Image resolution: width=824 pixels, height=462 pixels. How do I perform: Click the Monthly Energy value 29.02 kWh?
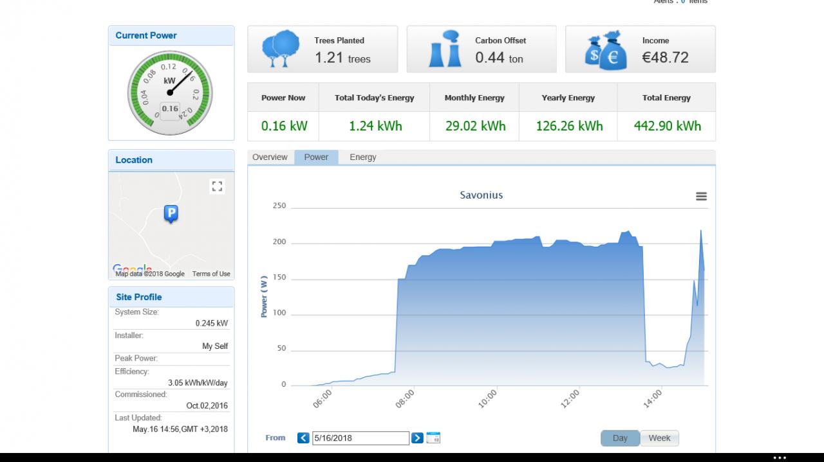(475, 126)
